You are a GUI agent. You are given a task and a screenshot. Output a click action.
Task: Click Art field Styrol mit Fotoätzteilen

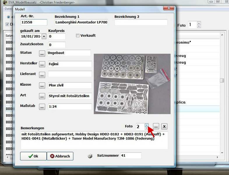[x=70, y=96]
